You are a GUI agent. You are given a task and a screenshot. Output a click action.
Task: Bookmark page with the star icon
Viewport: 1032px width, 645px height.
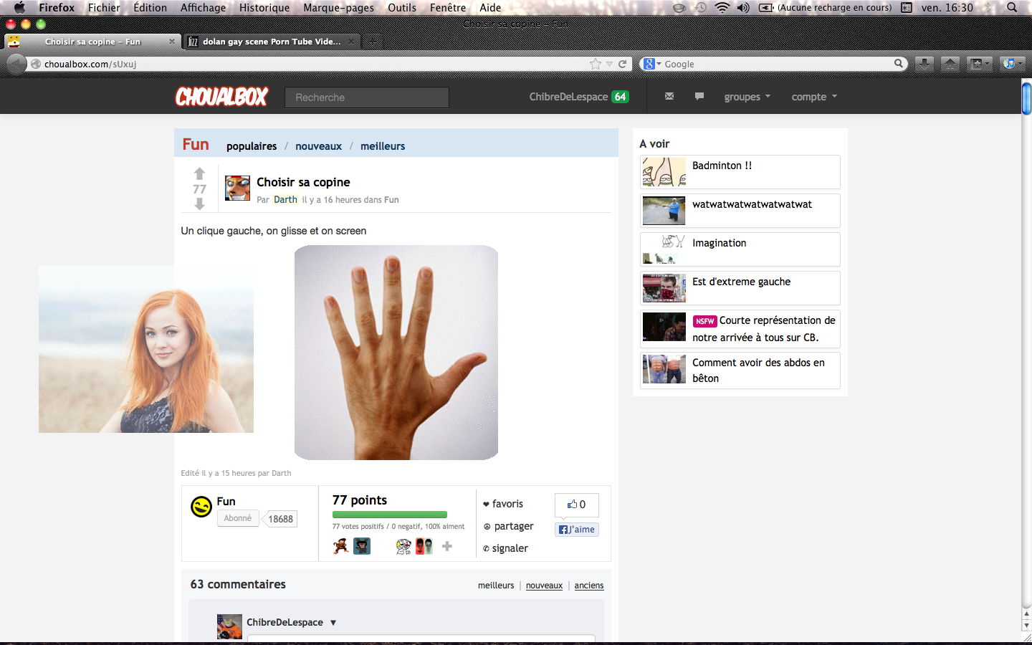[595, 64]
